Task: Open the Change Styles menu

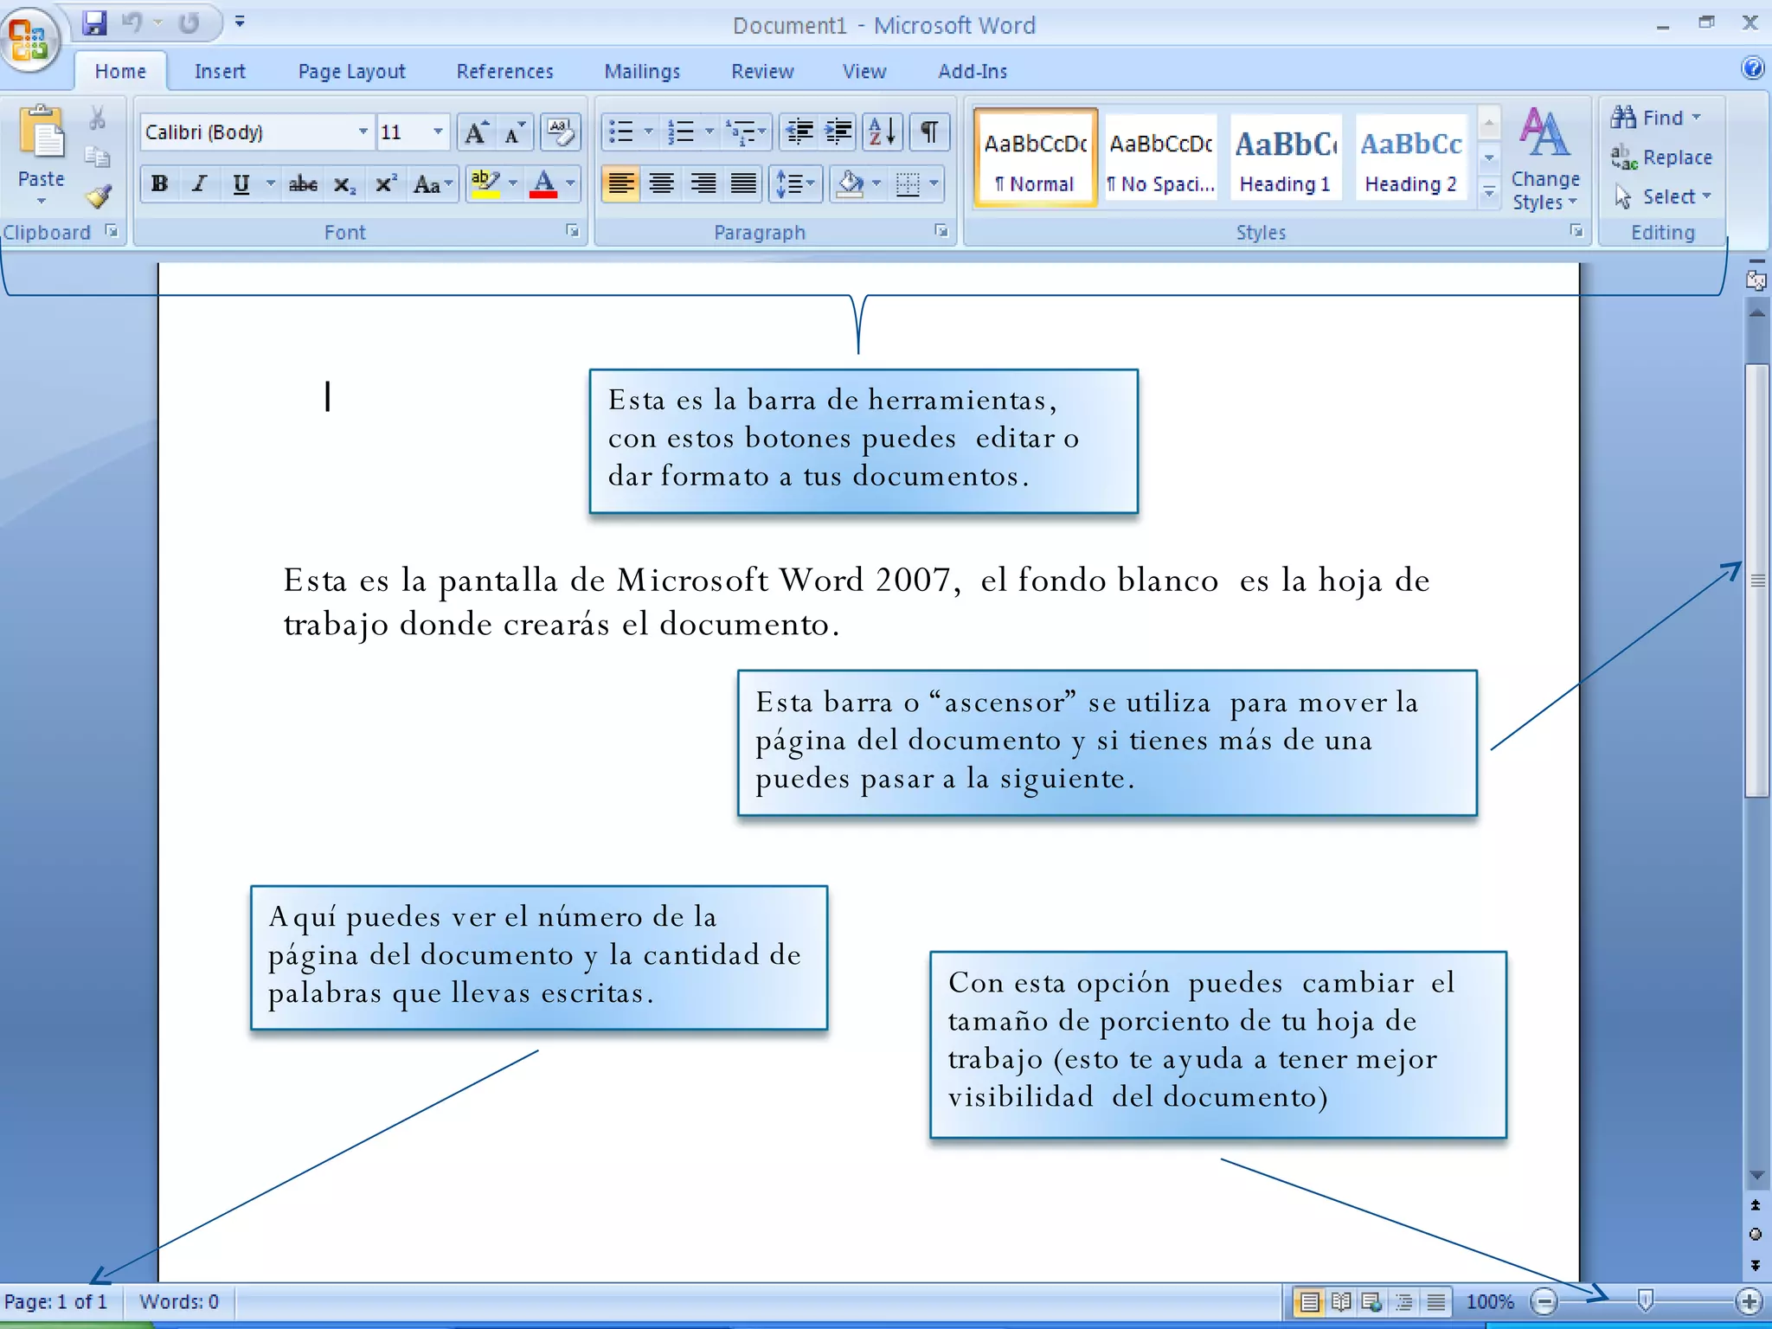Action: coord(1544,157)
